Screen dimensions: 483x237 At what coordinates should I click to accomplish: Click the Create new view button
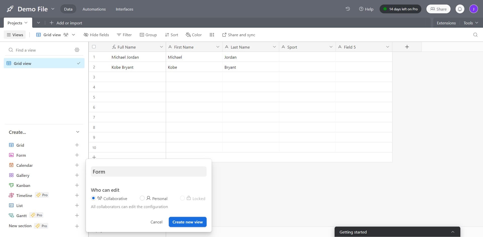[187, 222]
